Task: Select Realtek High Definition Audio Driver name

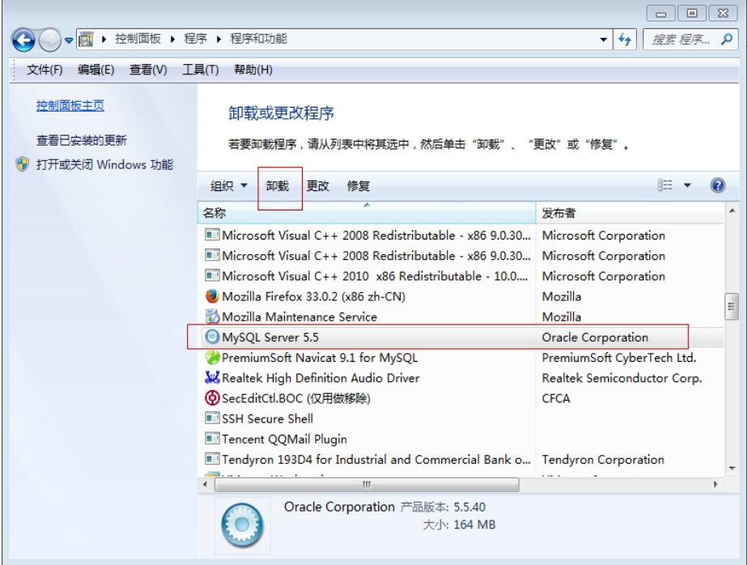Action: click(x=321, y=378)
